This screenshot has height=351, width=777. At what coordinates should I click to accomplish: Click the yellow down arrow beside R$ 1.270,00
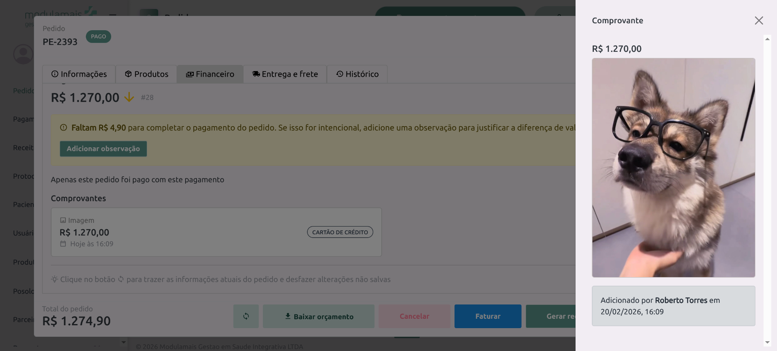129,98
